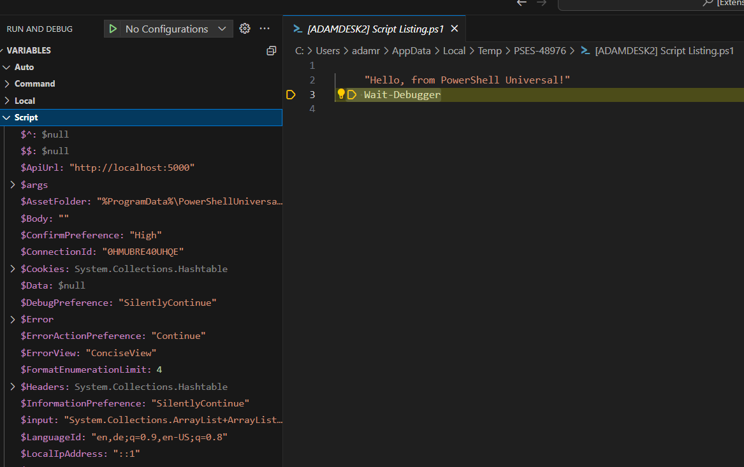744x467 pixels.
Task: Expand the $Cookies Hashtable variable
Action: 13,269
